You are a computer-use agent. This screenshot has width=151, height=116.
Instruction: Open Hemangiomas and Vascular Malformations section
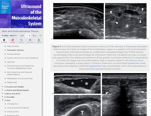19,73
